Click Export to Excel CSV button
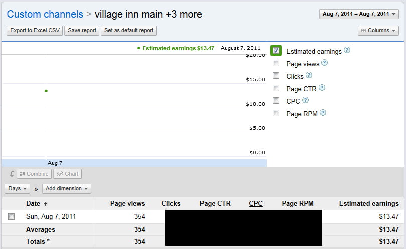Image resolution: width=406 pixels, height=249 pixels. (35, 30)
